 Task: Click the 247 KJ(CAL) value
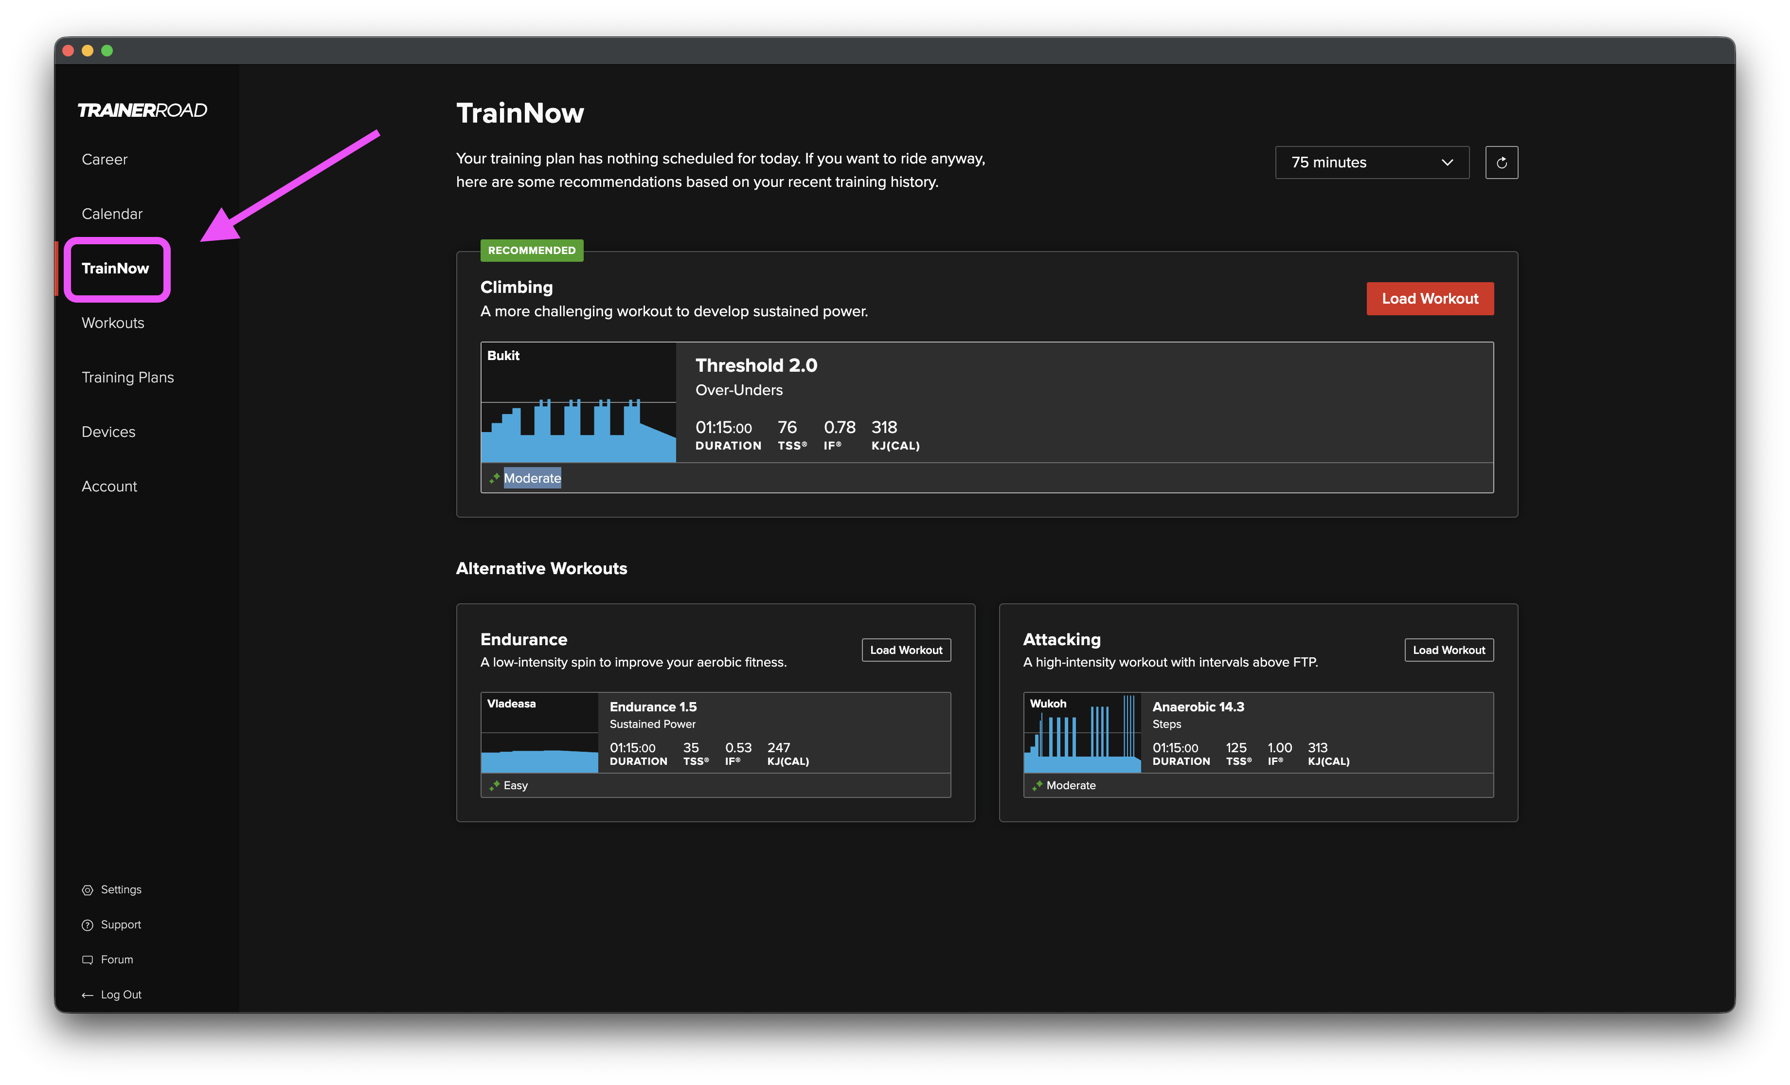(x=778, y=748)
